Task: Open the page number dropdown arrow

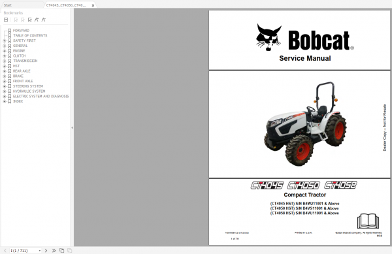Action: point(39,251)
